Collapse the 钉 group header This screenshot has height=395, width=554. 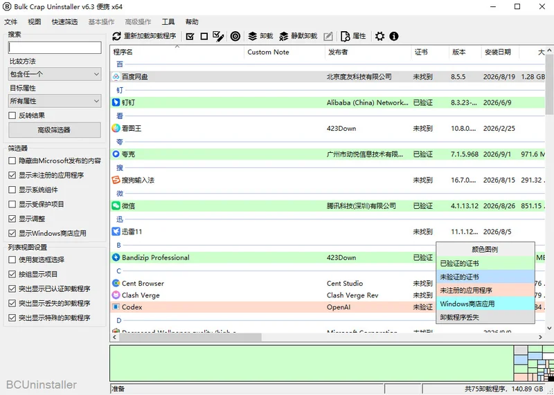click(x=119, y=90)
